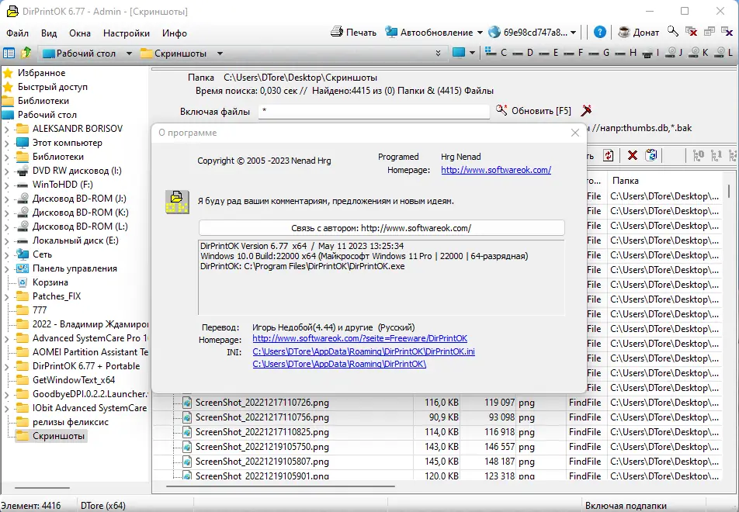Click the Включая файлы filter input field
This screenshot has width=739, height=512.
373,111
